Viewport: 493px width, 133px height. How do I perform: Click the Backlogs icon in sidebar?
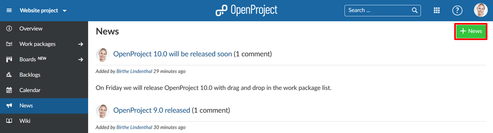9,75
